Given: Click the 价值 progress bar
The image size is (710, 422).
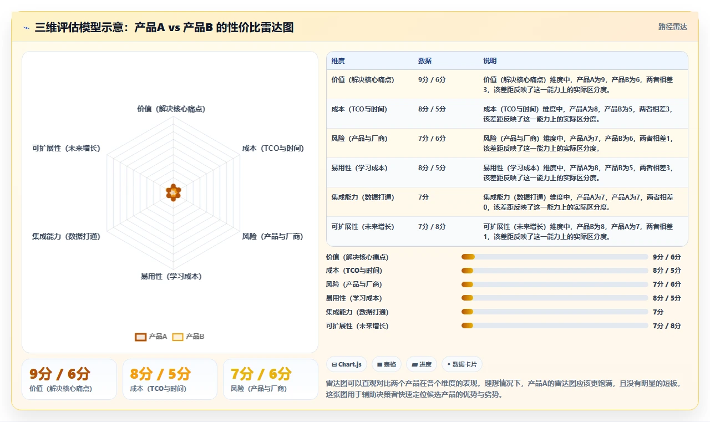Looking at the screenshot, I should tap(555, 257).
